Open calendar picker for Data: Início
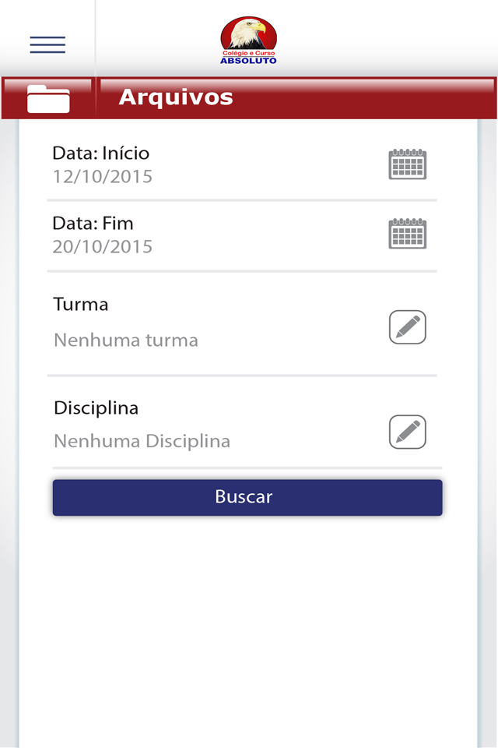The width and height of the screenshot is (498, 748). coord(407,164)
